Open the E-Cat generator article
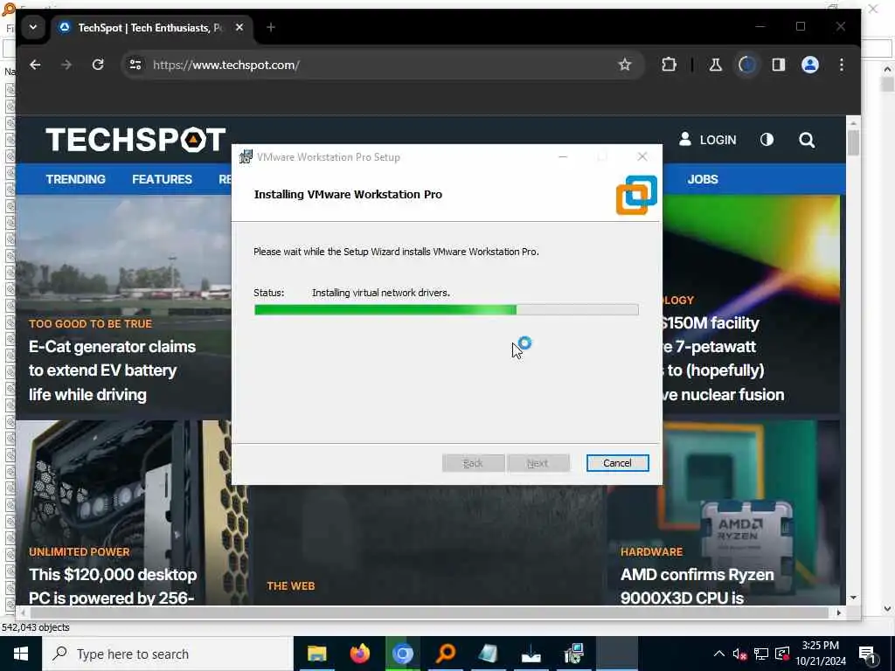The height and width of the screenshot is (671, 895). pyautogui.click(x=112, y=370)
